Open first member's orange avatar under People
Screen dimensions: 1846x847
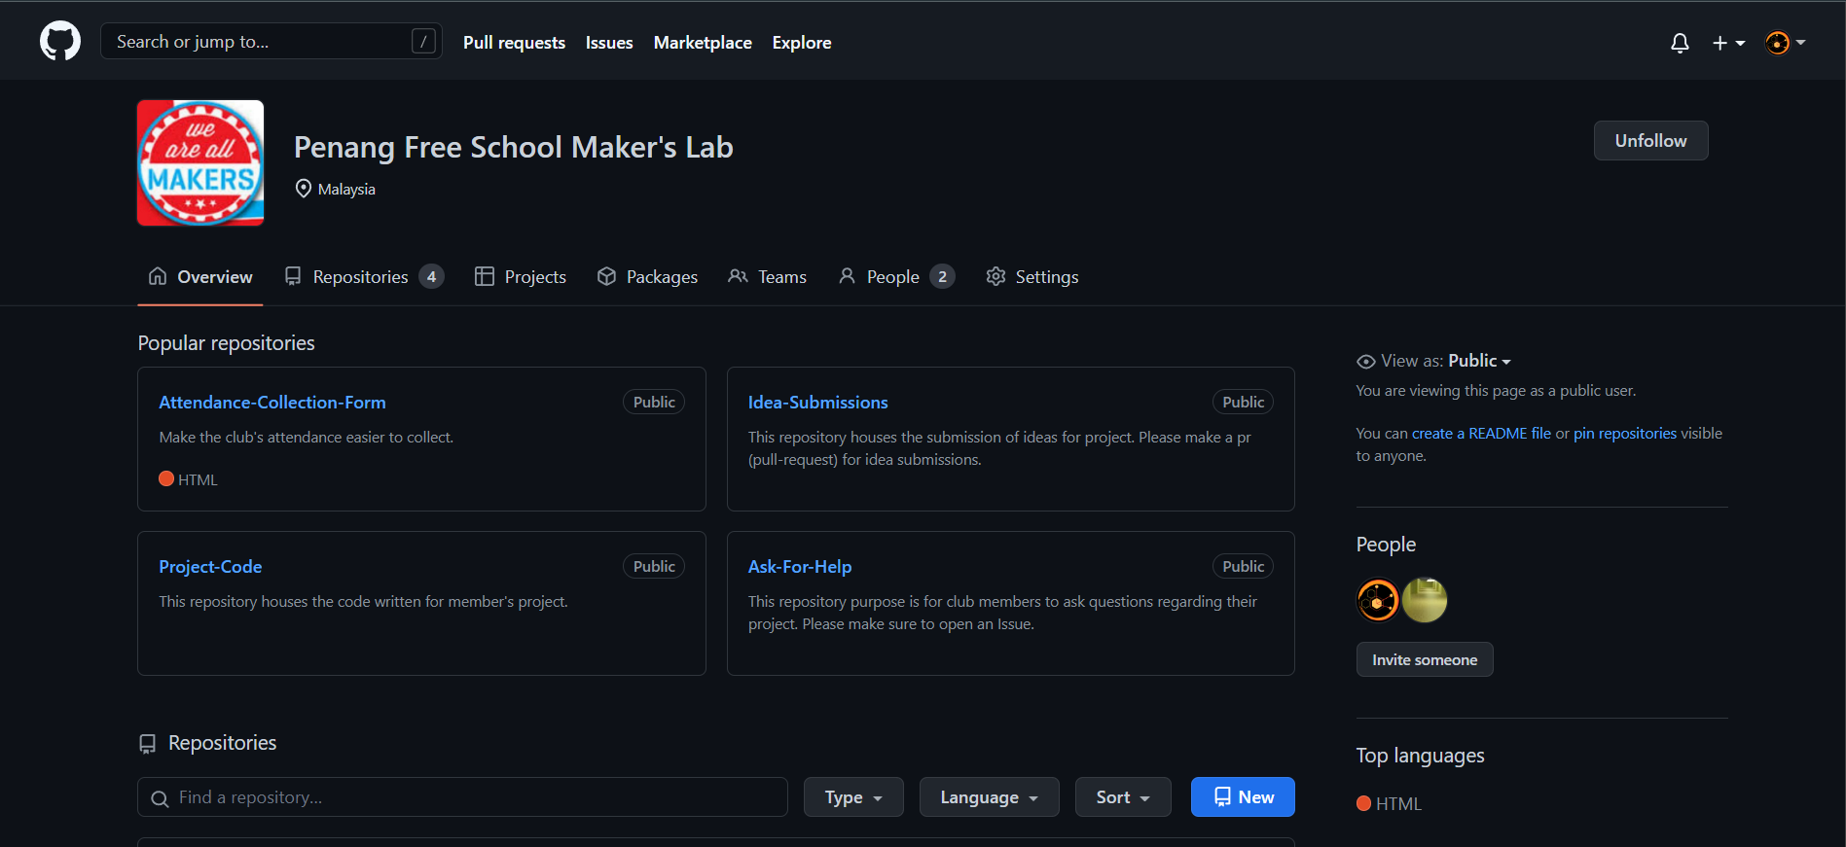pos(1378,600)
